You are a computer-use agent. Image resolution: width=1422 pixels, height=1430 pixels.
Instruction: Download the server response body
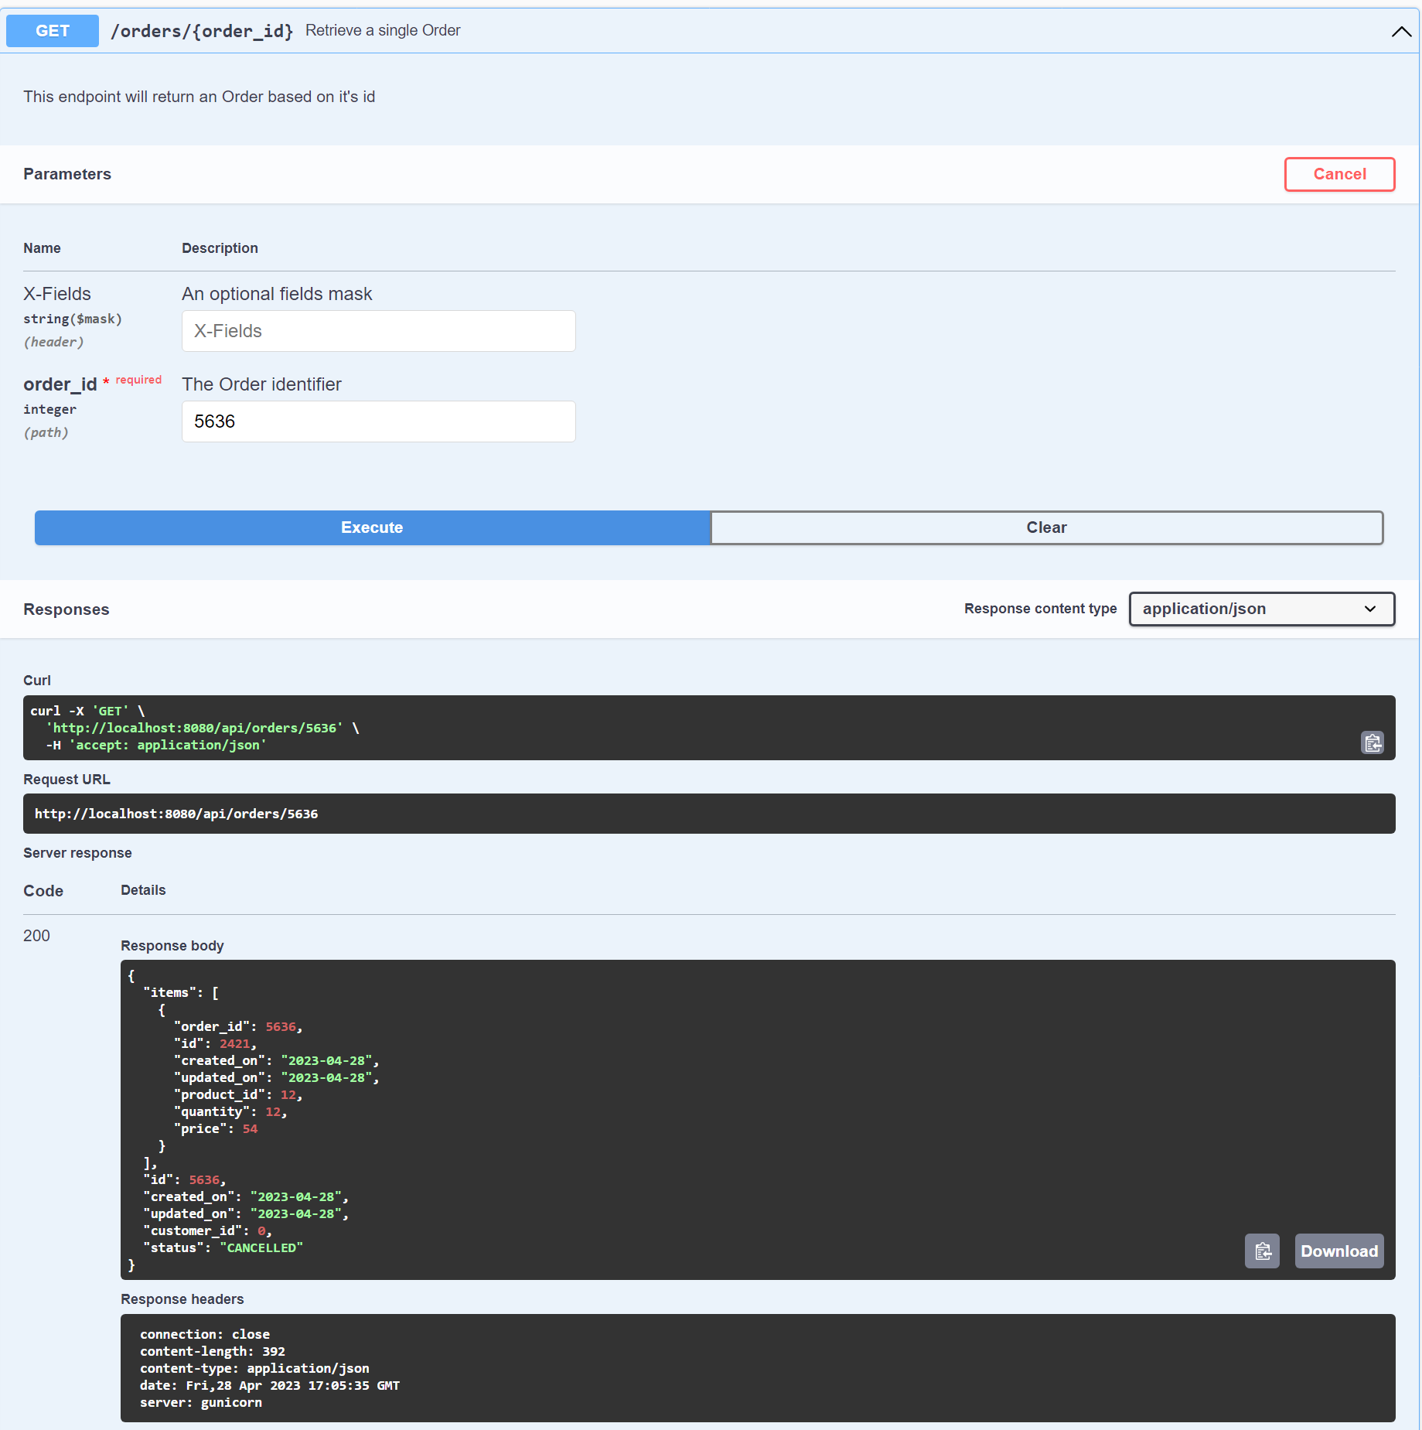click(1338, 1251)
